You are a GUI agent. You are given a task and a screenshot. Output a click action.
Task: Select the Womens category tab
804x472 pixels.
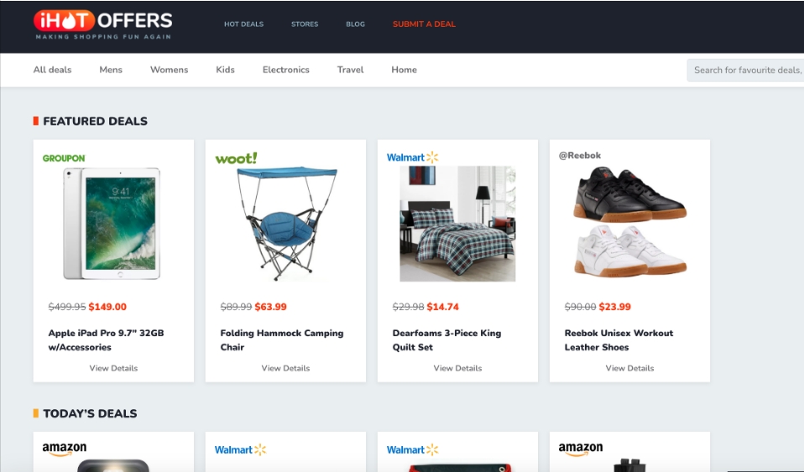[170, 70]
